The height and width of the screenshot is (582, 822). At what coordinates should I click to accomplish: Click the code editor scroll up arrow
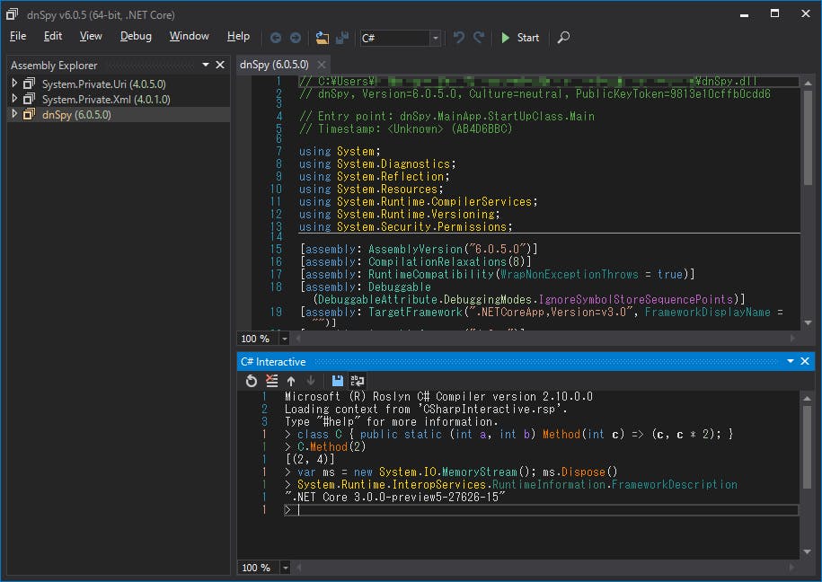point(808,83)
